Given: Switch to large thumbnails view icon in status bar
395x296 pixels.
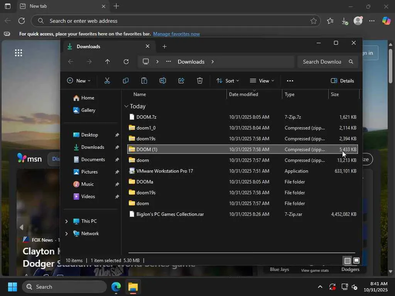Looking at the screenshot, I should (x=356, y=261).
